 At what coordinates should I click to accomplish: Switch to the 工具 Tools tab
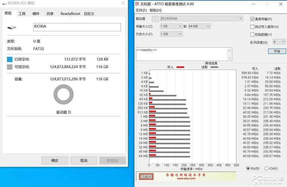click(22, 14)
